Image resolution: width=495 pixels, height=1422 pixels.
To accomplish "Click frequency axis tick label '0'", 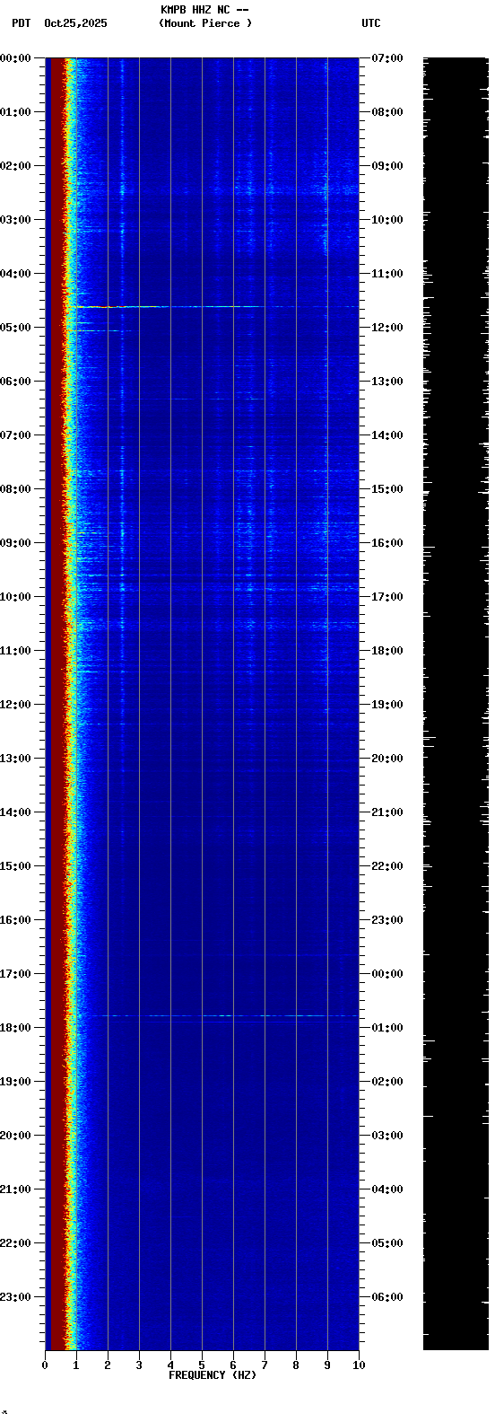I will 45,1365.
